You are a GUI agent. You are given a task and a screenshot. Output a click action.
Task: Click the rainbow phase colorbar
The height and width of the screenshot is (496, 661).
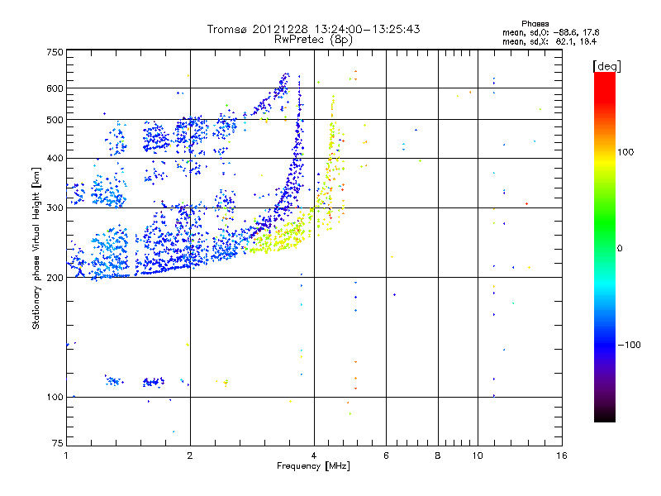tap(605, 246)
